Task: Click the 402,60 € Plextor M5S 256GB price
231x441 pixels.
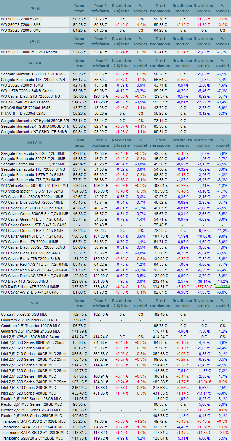Action: tap(79, 416)
